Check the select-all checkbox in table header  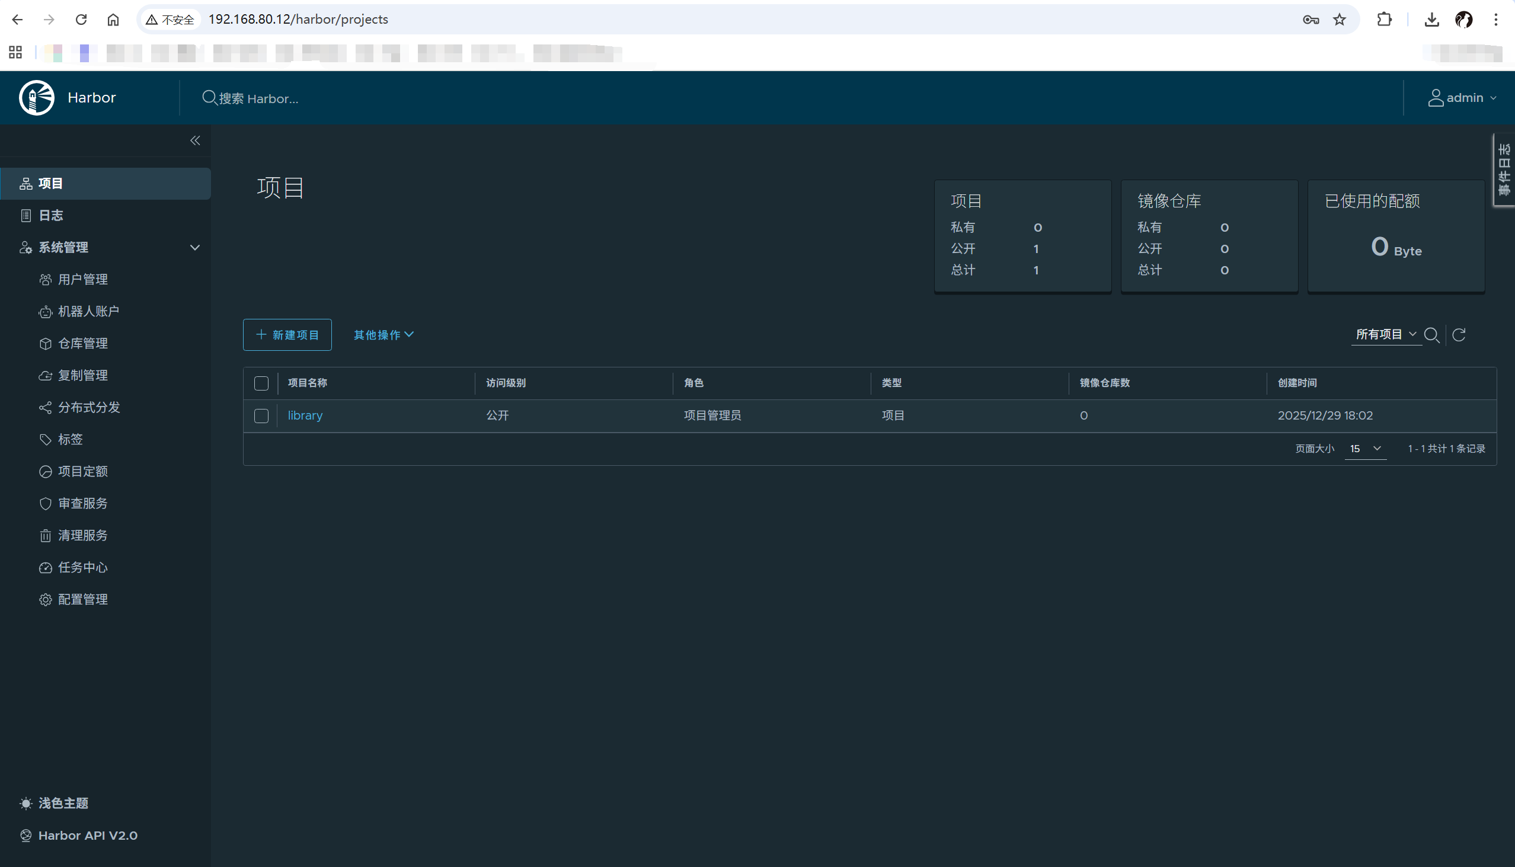[261, 383]
